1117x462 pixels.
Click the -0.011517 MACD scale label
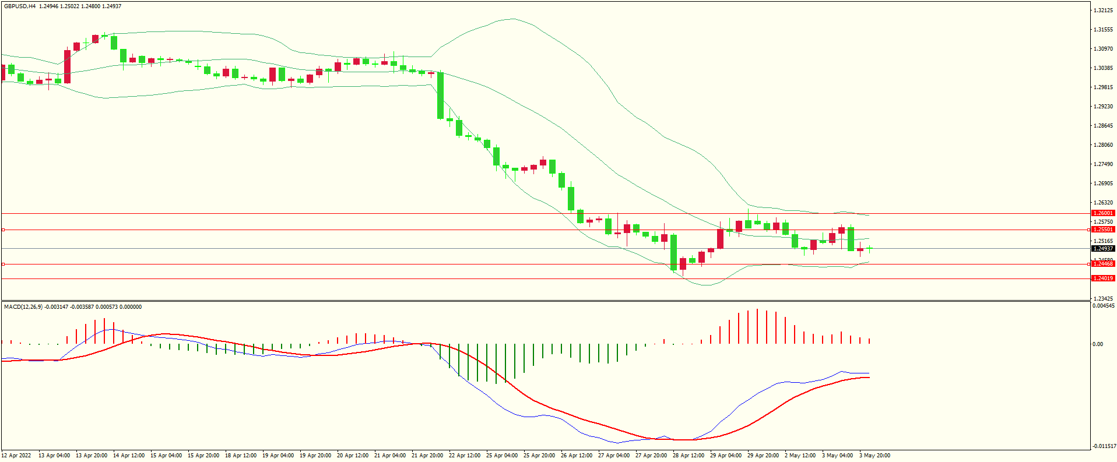point(1104,446)
